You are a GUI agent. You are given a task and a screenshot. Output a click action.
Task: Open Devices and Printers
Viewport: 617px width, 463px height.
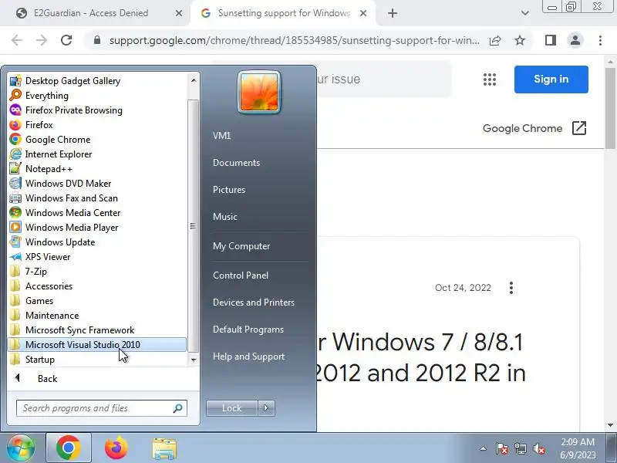pyautogui.click(x=254, y=302)
